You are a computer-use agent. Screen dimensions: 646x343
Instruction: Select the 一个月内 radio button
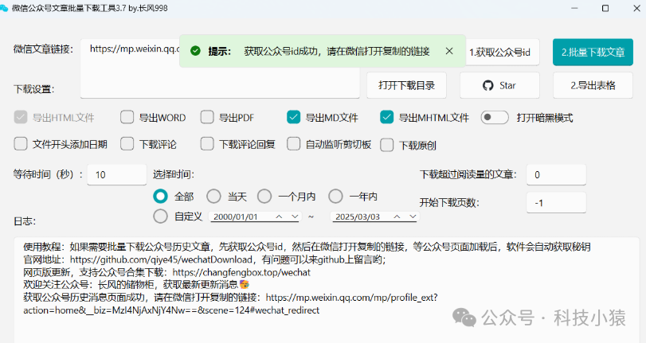tap(264, 197)
